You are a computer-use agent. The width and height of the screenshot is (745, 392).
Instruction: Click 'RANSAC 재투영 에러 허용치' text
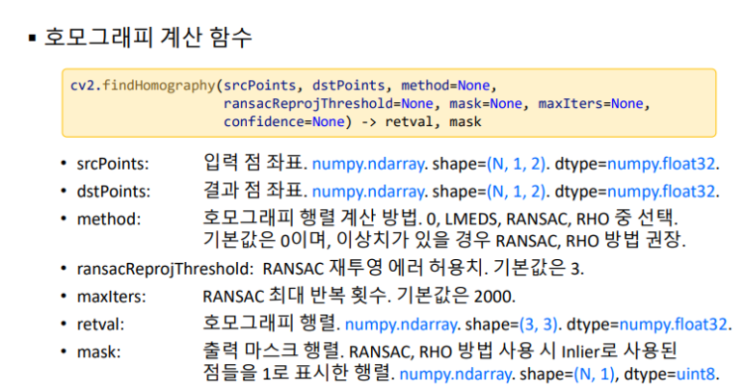point(372,268)
